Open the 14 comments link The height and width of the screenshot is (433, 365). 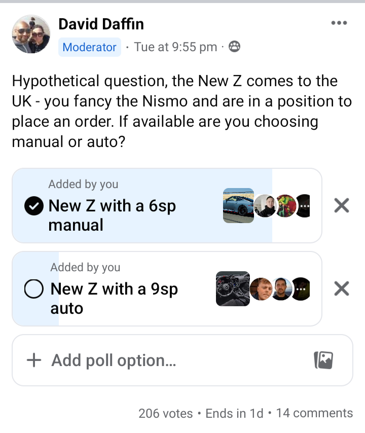[314, 413]
